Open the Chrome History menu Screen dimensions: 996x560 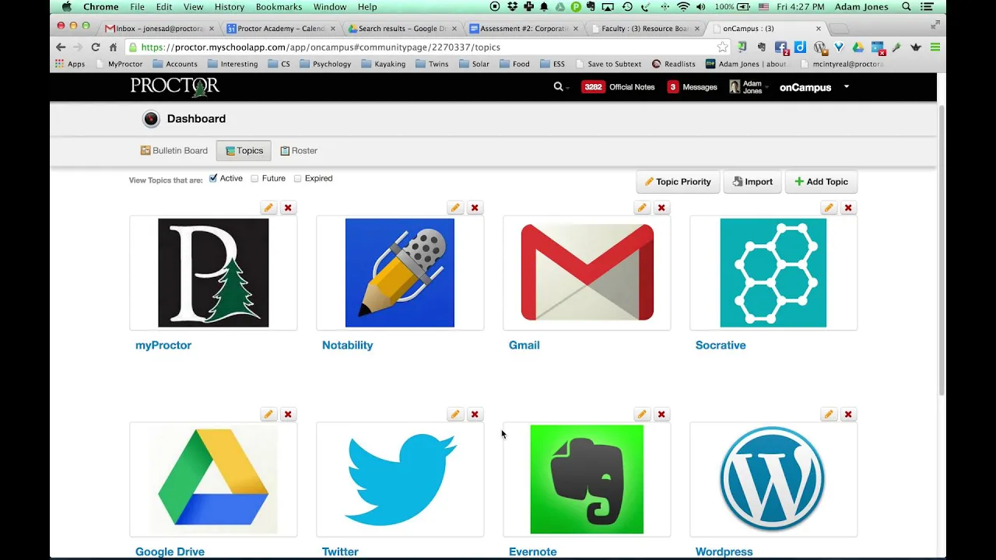click(x=229, y=7)
